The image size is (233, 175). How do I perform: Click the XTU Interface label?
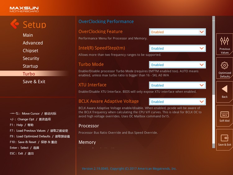pyautogui.click(x=92, y=85)
